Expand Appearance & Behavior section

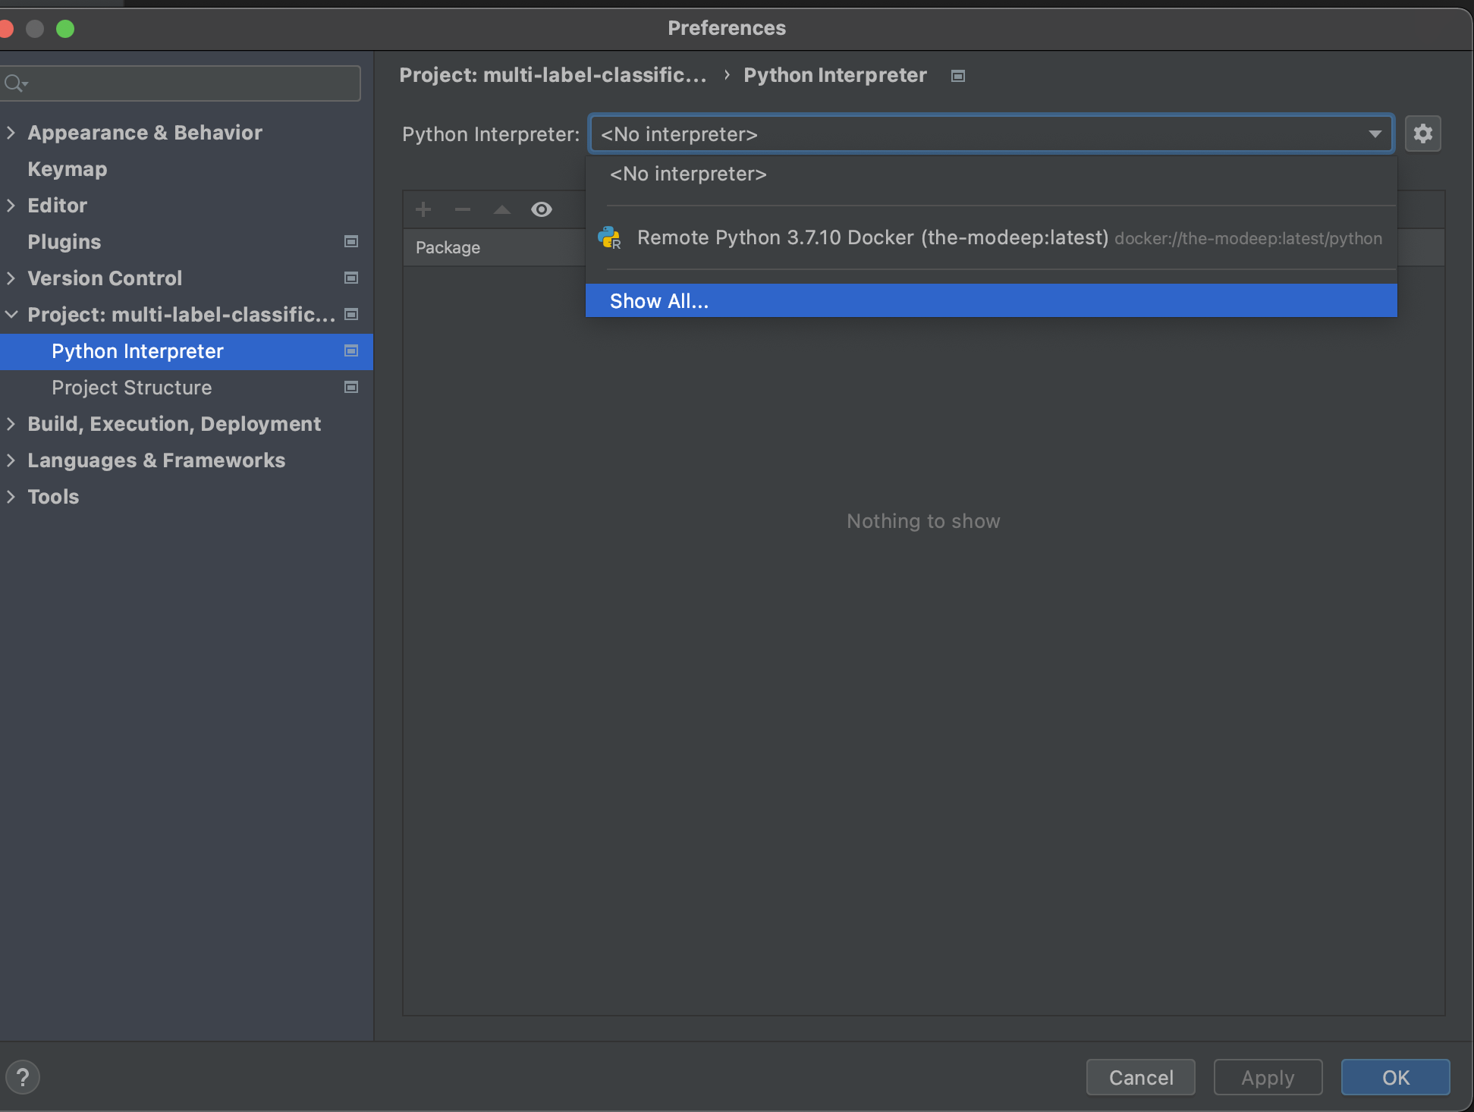11,133
